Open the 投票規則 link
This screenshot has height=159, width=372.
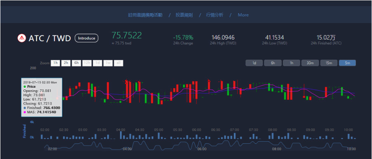point(184,15)
